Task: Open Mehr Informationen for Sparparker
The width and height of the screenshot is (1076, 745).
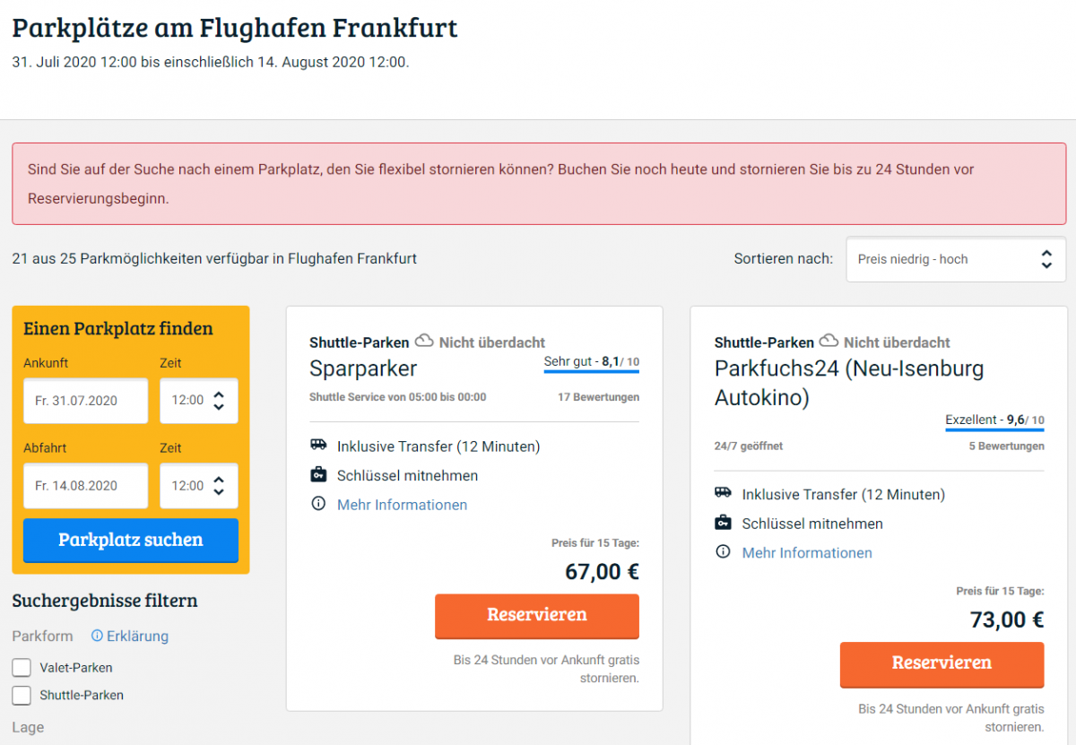Action: 402,505
